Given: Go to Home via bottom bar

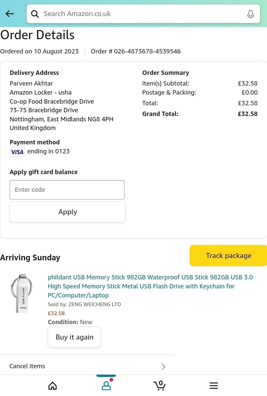Looking at the screenshot, I should click(x=52, y=386).
